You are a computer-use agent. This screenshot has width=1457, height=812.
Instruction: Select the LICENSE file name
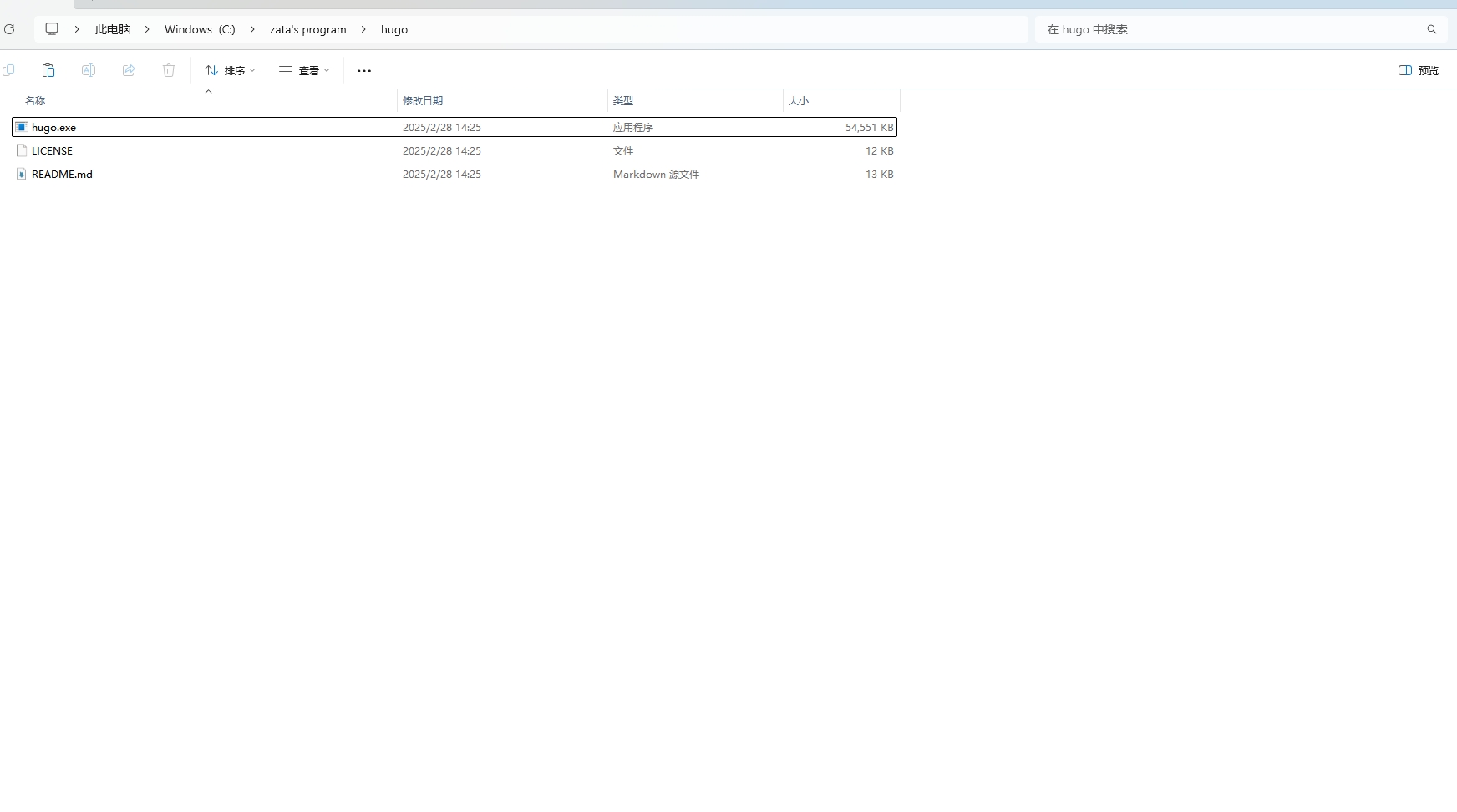pyautogui.click(x=52, y=151)
